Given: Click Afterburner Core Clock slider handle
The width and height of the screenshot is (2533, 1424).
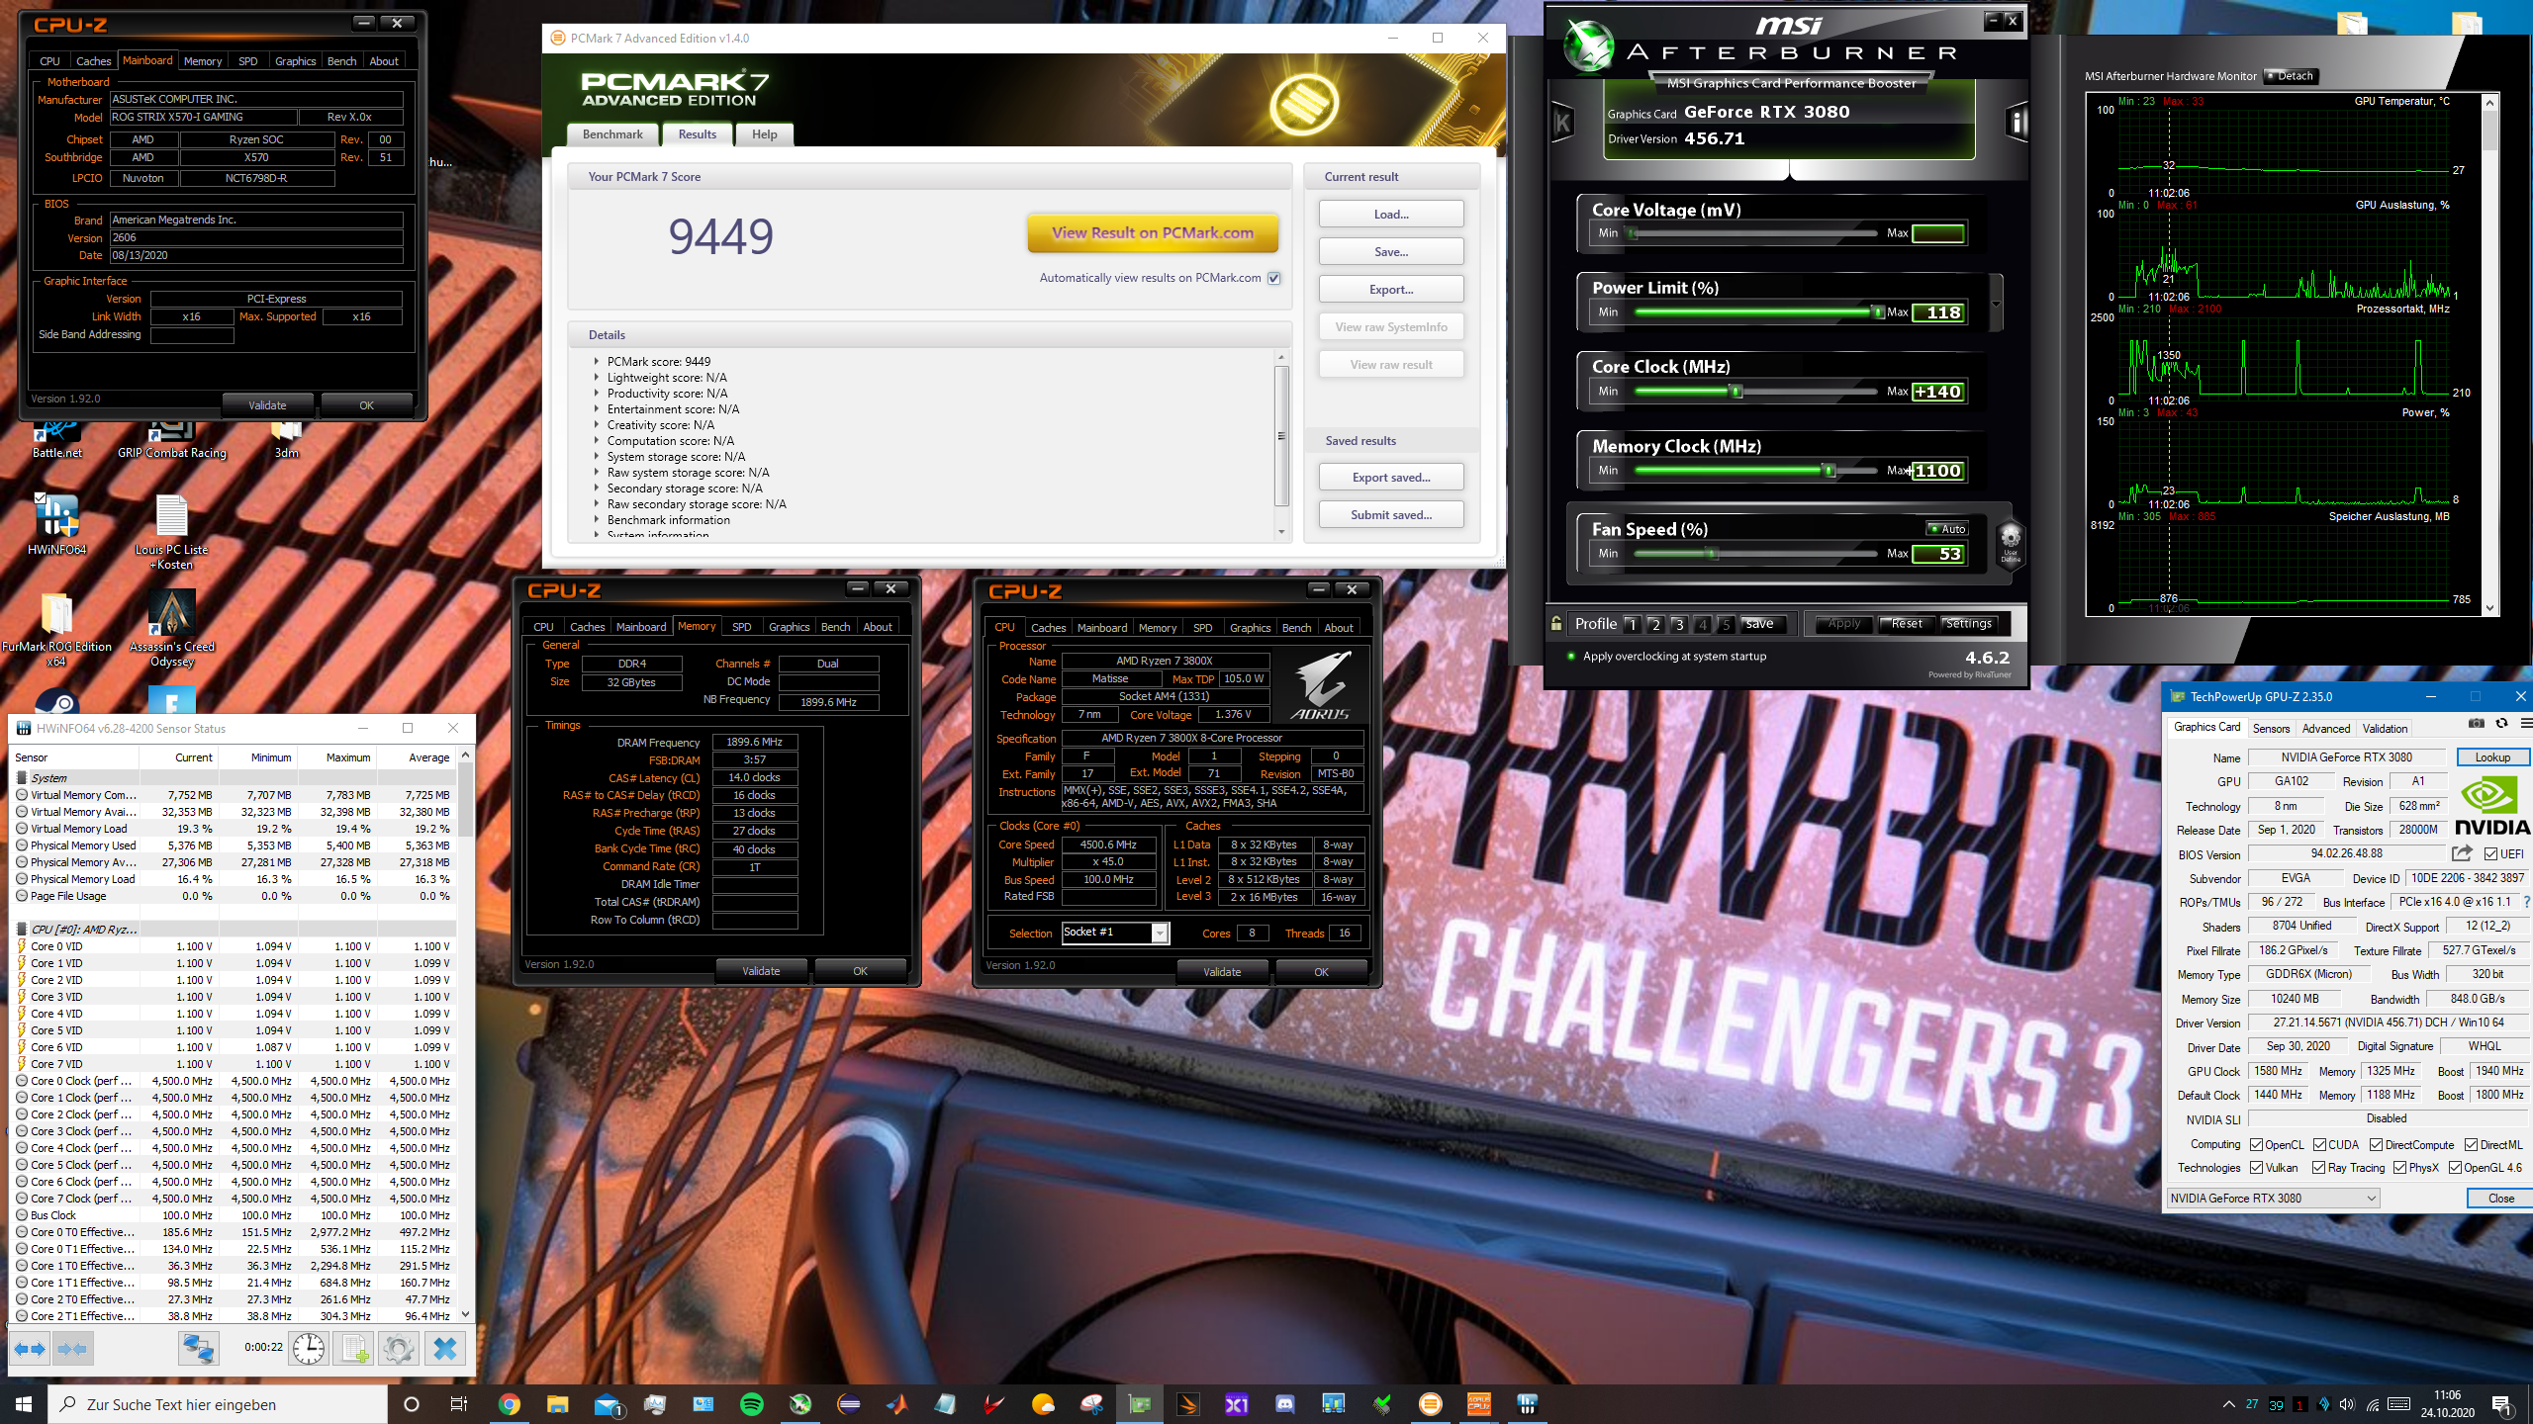Looking at the screenshot, I should click(1736, 392).
